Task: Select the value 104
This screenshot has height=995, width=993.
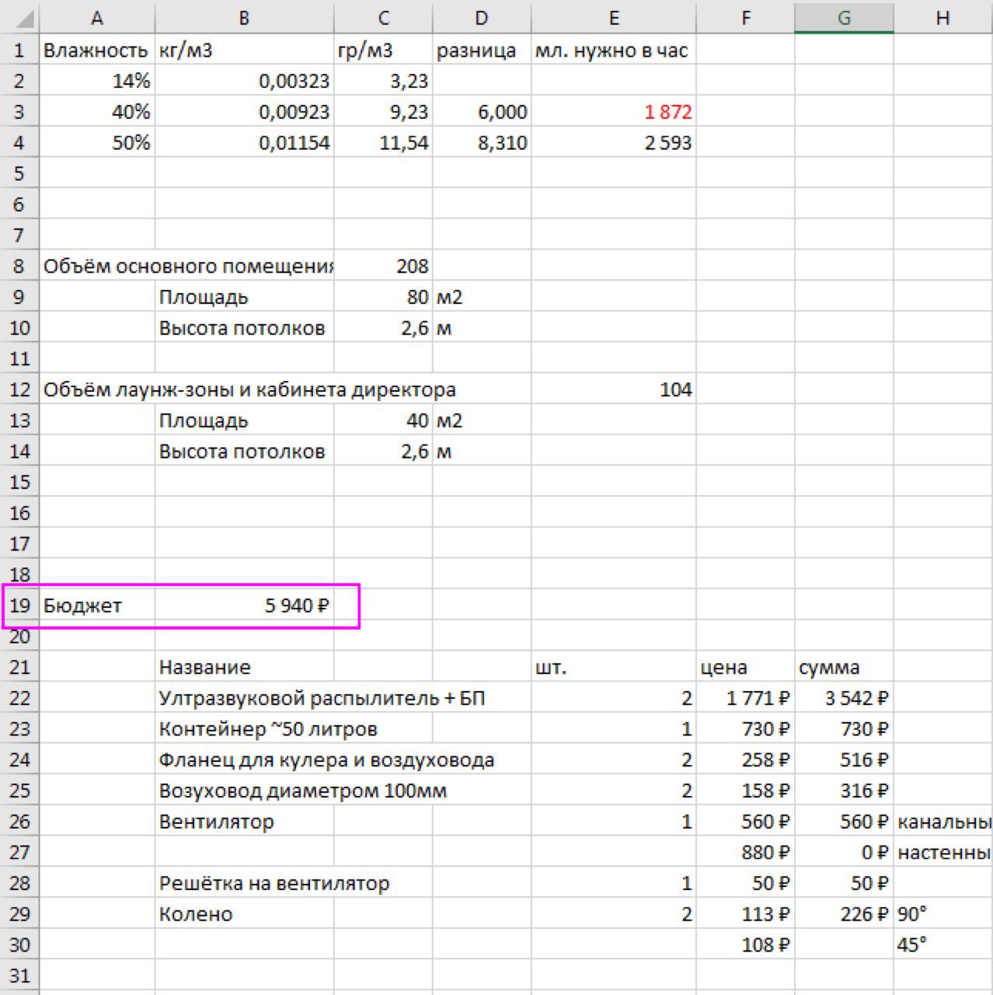Action: pyautogui.click(x=613, y=389)
